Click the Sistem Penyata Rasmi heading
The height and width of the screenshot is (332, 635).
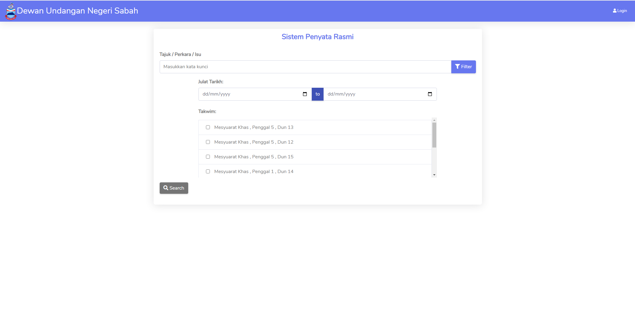coord(317,37)
